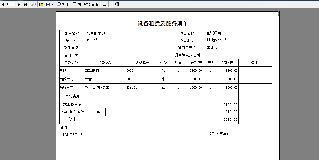Expand the save dropdown arrow
The height and width of the screenshot is (160, 319).
(52, 5)
